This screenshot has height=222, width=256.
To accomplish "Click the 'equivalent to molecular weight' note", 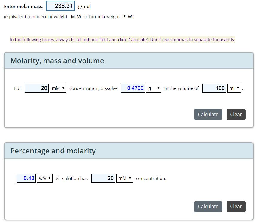I will [x=69, y=17].
